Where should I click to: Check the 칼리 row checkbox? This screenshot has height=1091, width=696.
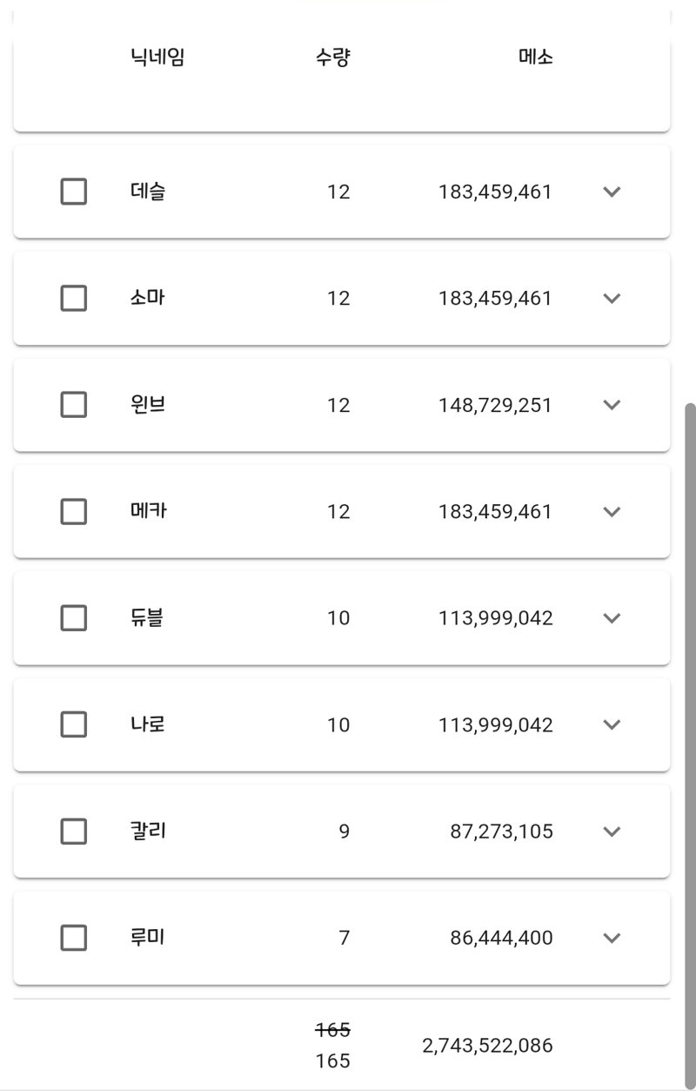tap(74, 832)
